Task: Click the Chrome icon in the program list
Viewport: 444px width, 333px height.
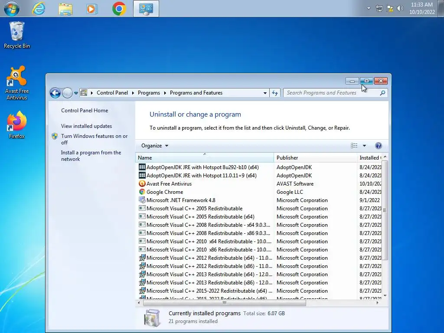Action: point(142,192)
